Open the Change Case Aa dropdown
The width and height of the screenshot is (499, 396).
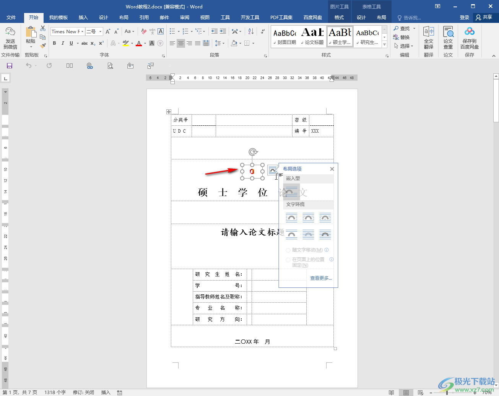pos(130,31)
